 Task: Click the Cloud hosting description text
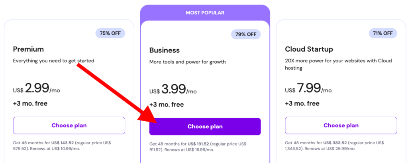(x=338, y=64)
